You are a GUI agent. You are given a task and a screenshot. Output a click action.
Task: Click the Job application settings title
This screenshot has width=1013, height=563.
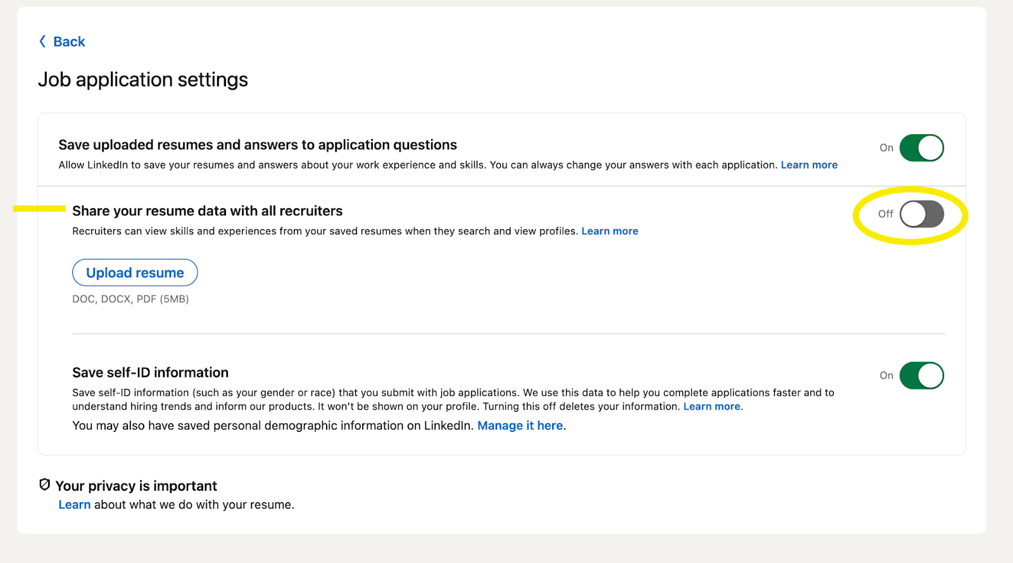click(x=143, y=80)
